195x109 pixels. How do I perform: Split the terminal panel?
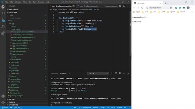click(116, 73)
